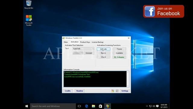Viewport: 193px width, 109px height.
Task: Click the Information Console scroll down arrow
Action: tap(128, 86)
